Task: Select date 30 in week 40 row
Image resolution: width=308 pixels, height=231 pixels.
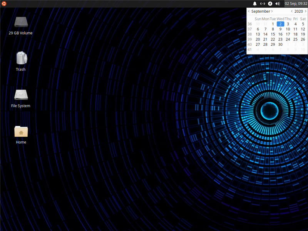Action: point(280,44)
